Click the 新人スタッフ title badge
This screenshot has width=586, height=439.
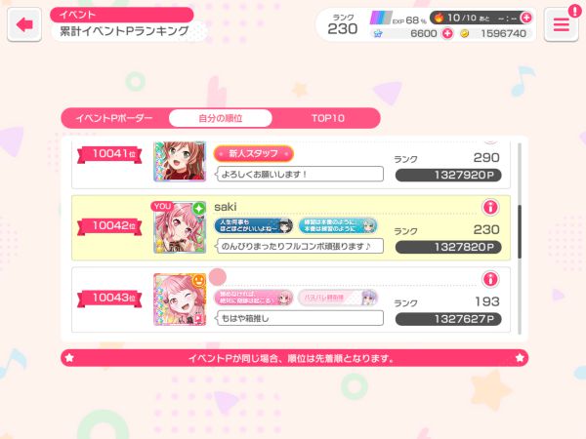pyautogui.click(x=253, y=153)
